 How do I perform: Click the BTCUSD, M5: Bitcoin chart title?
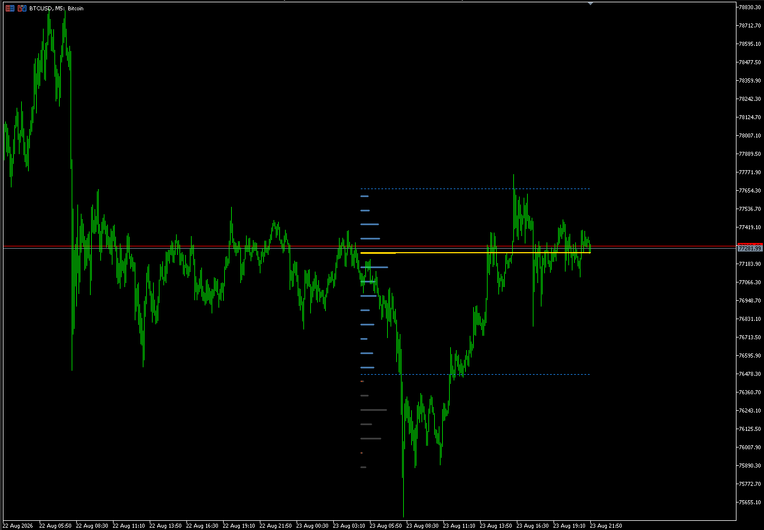[56, 9]
